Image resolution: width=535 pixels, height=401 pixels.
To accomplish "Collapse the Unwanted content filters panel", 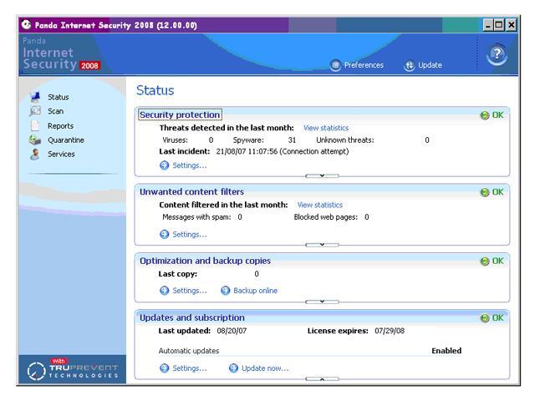I will (322, 245).
